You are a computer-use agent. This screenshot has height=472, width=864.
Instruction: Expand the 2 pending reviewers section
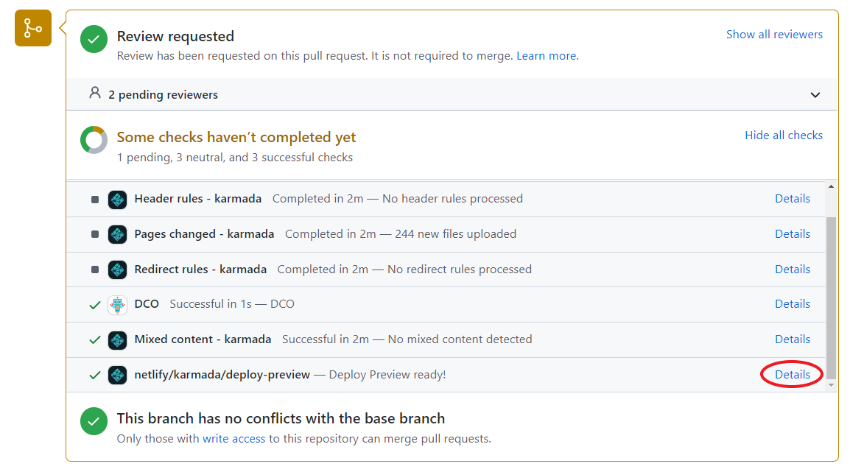pyautogui.click(x=815, y=94)
